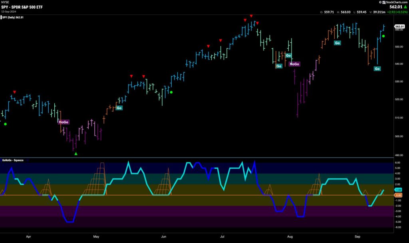The image size is (409, 243).
Task: Click the Jun label on time axis
Action: click(163, 237)
